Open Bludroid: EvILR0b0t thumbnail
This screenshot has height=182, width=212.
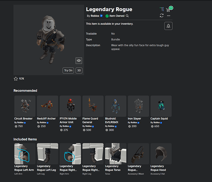click(116, 106)
